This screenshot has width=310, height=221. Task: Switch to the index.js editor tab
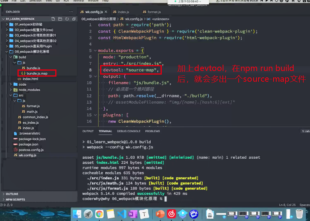(x=121, y=12)
